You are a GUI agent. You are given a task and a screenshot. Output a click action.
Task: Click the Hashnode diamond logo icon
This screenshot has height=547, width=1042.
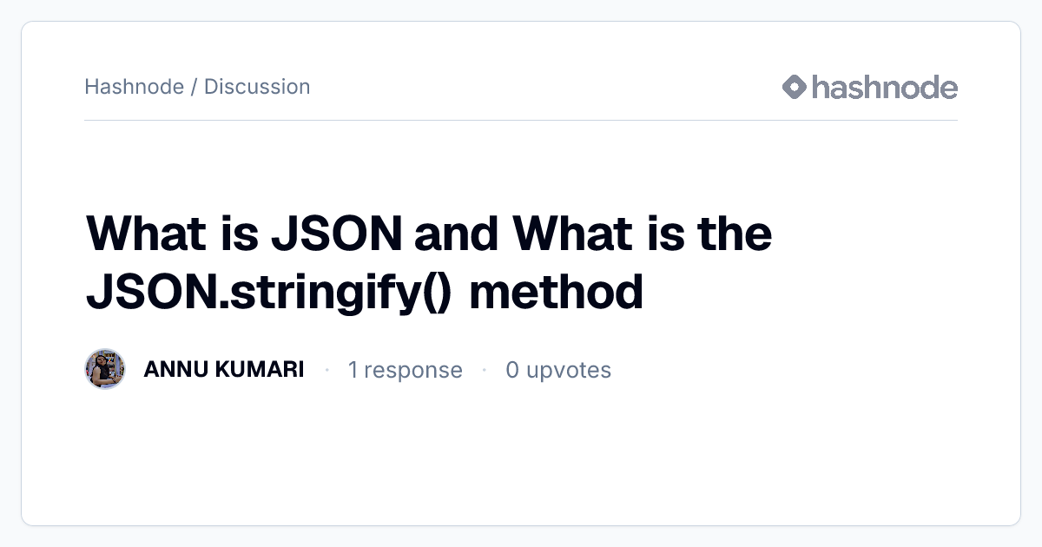[795, 87]
